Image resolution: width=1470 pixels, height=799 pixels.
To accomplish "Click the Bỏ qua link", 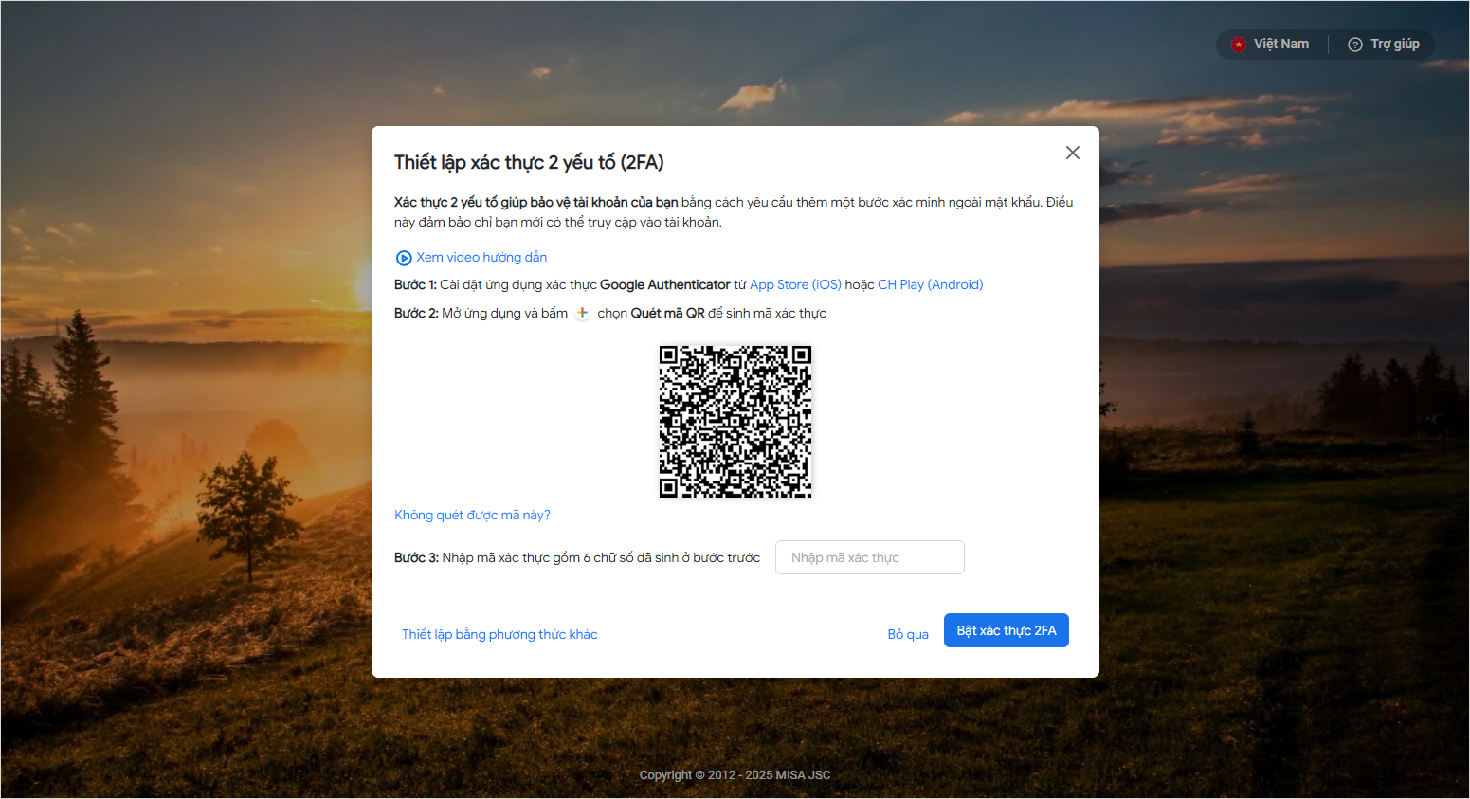I will (908, 634).
